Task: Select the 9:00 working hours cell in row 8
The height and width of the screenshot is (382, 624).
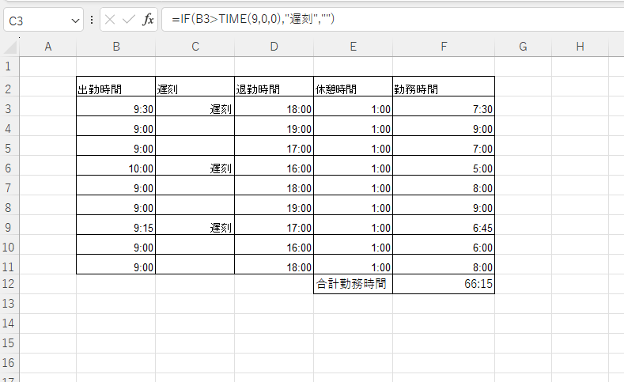Action: pyautogui.click(x=444, y=205)
